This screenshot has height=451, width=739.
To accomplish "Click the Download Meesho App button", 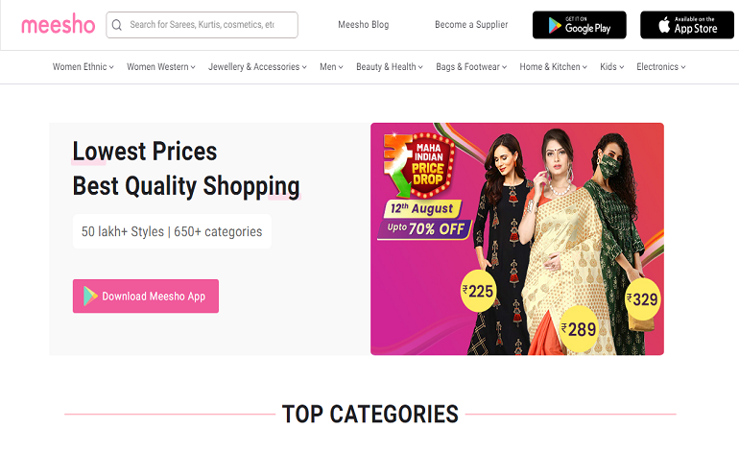I will (x=146, y=296).
